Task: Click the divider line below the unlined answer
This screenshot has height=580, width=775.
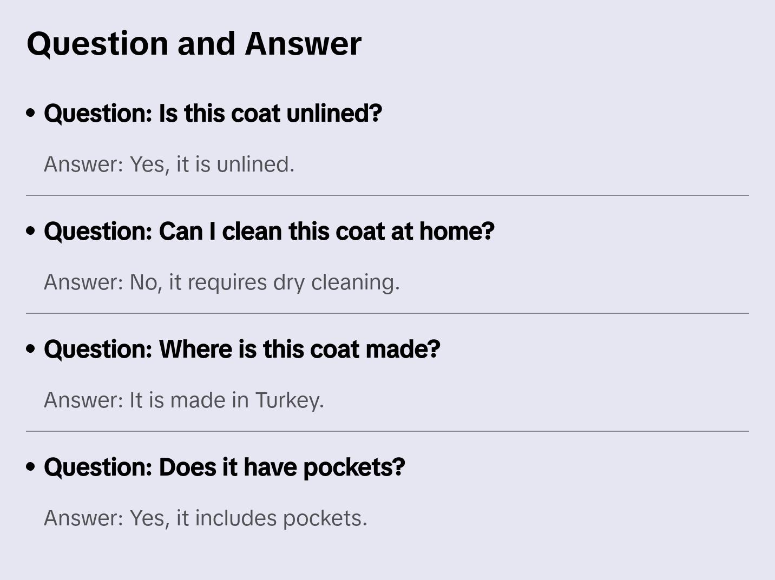Action: [387, 195]
